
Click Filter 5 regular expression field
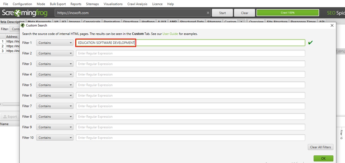click(190, 85)
